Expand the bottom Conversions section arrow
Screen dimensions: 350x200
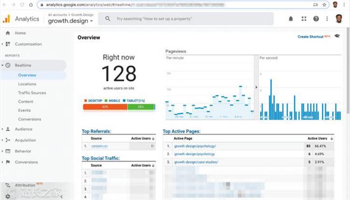point(2,162)
